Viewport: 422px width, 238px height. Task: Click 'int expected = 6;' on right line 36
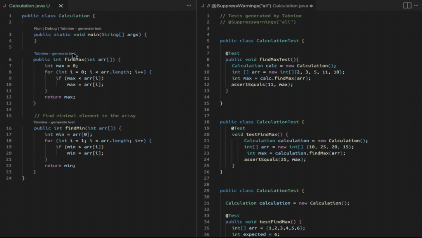pyautogui.click(x=256, y=234)
